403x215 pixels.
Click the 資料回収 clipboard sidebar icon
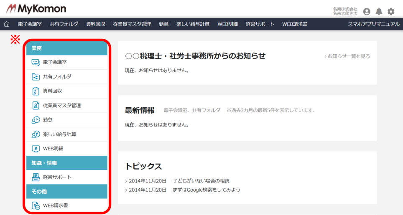pos(36,91)
